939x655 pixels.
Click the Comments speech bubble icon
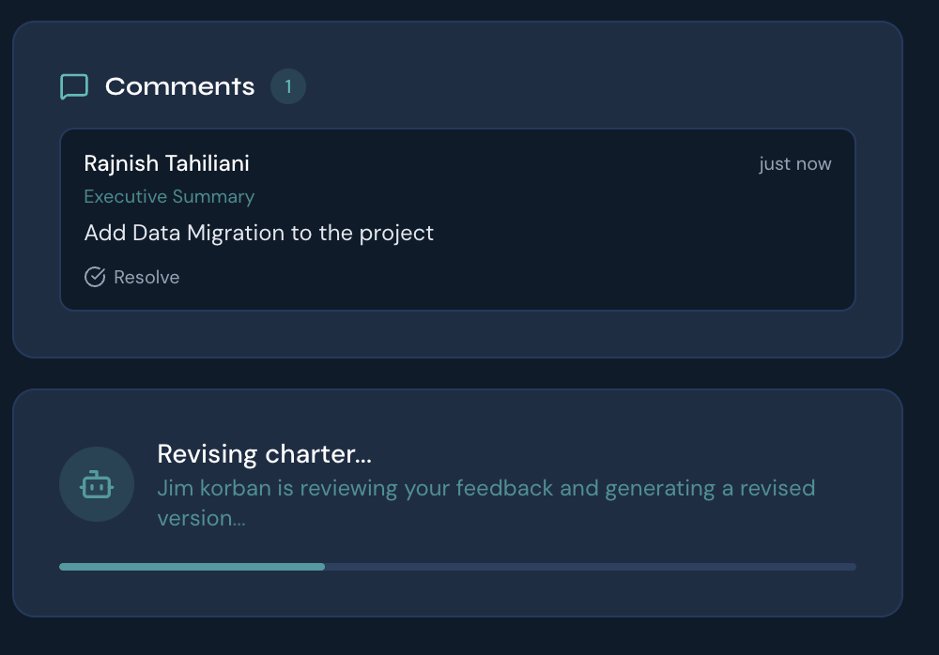[74, 86]
